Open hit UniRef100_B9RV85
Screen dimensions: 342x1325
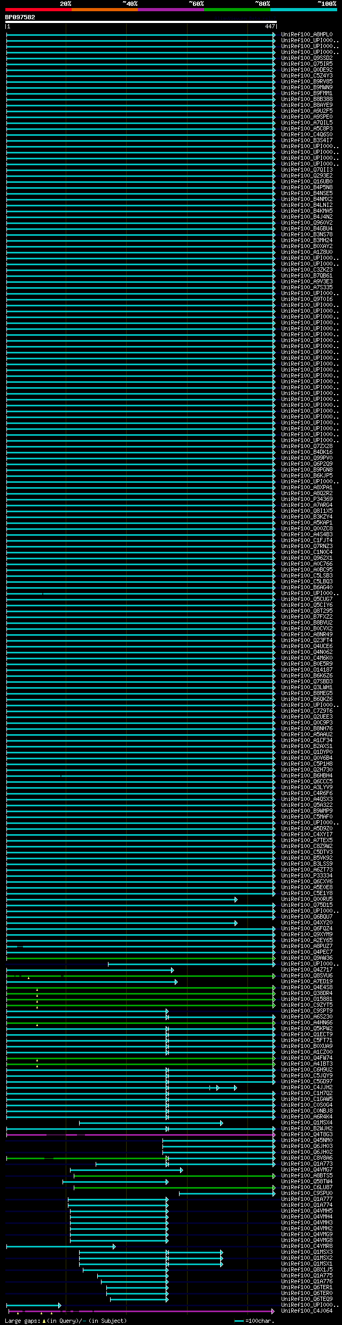(307, 82)
